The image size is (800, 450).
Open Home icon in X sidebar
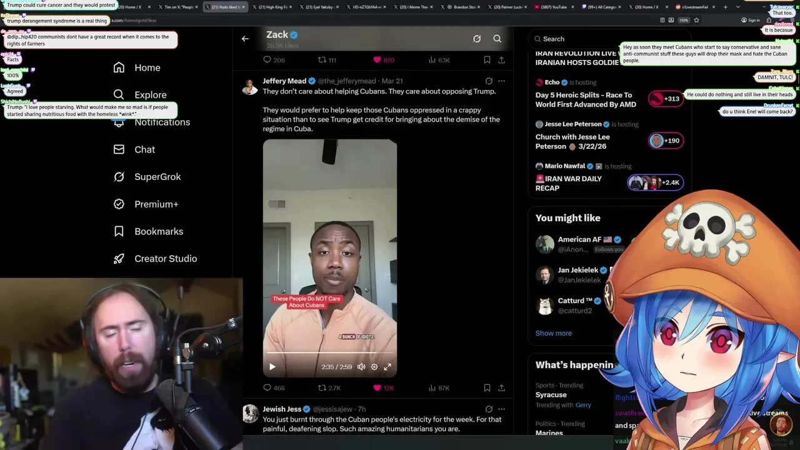coord(119,67)
